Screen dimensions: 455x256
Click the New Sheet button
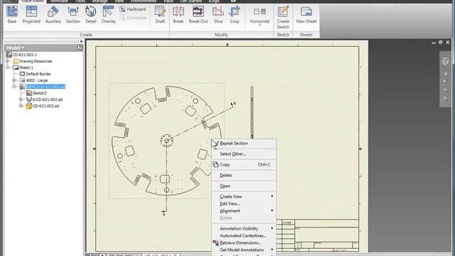click(306, 14)
